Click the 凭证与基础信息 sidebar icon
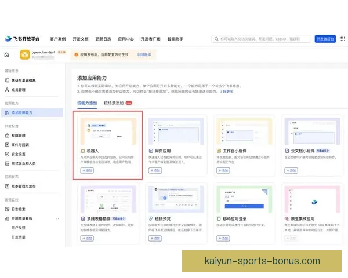 pos(7,81)
